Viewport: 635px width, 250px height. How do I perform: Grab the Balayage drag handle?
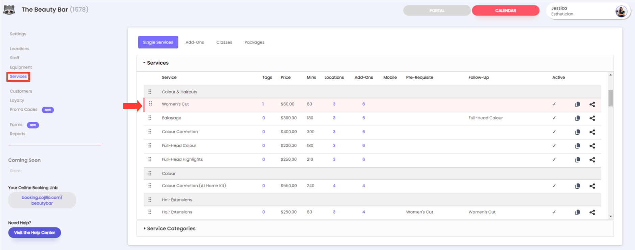[x=150, y=117]
